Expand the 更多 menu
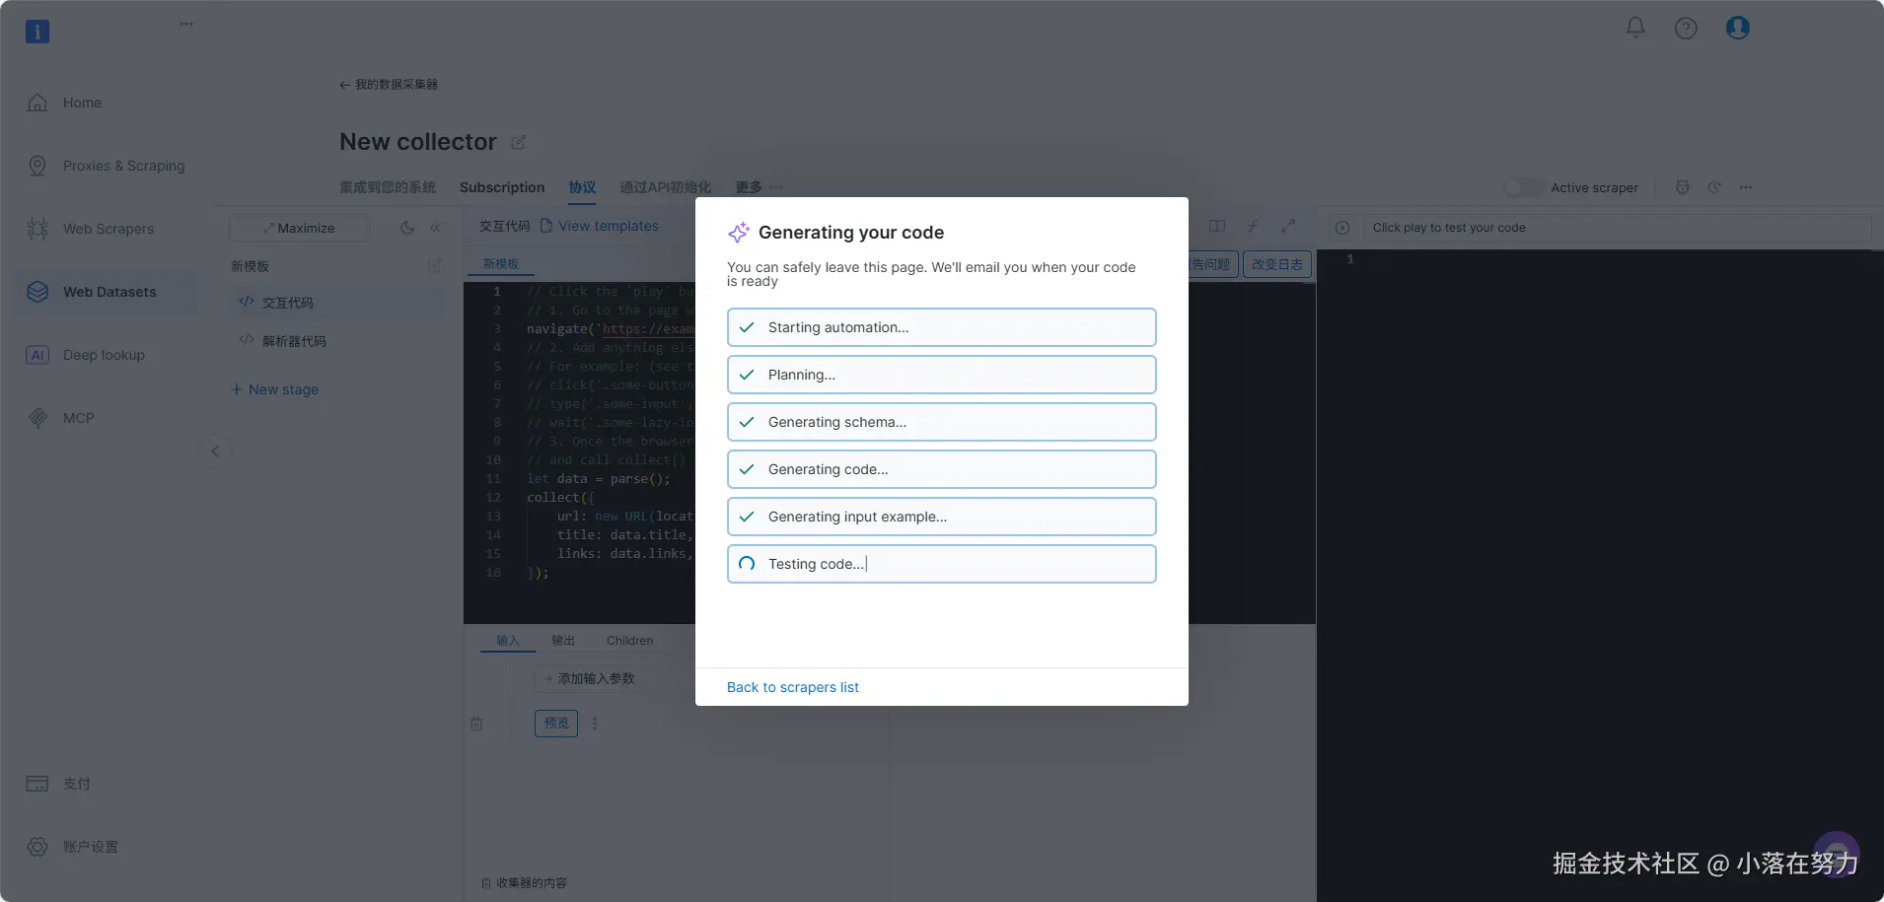Screen dimensions: 1884x902 click(758, 187)
